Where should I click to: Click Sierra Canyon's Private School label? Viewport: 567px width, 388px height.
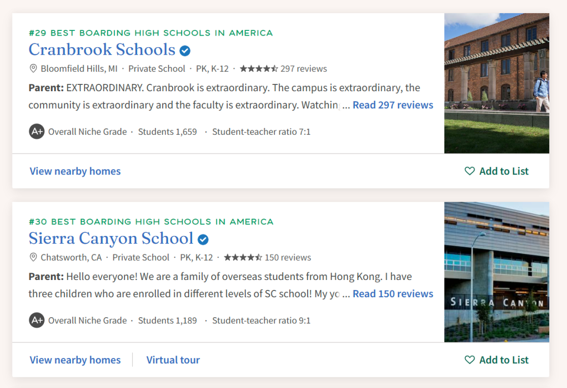coord(141,257)
